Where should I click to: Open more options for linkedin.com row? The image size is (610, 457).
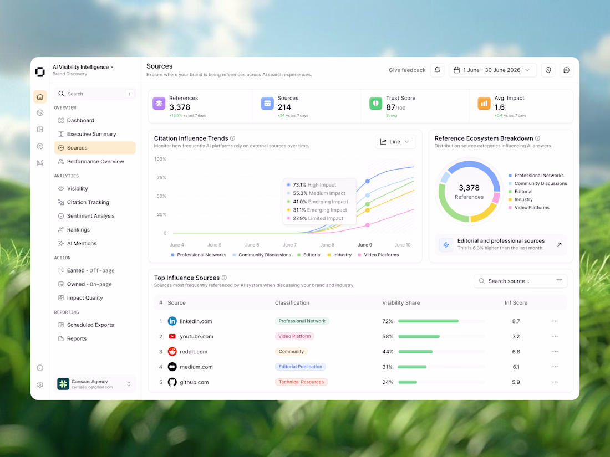coord(555,321)
